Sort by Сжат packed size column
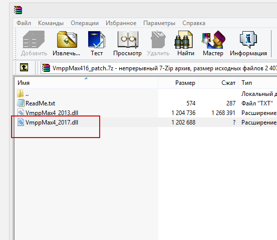The height and width of the screenshot is (240, 277). 218,83
